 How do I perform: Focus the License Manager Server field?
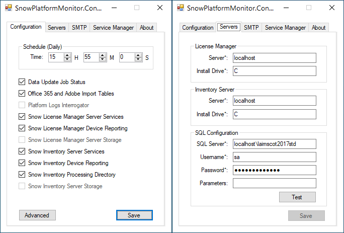(274, 58)
